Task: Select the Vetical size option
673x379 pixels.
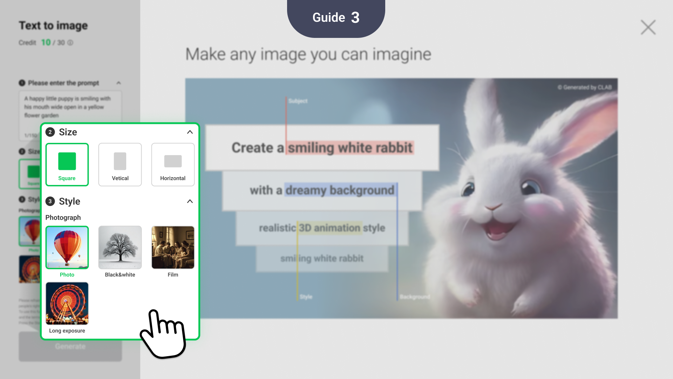Action: (120, 165)
